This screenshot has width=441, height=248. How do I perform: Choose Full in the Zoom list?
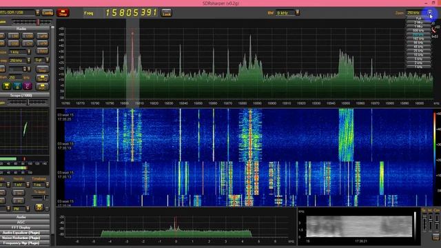click(418, 19)
